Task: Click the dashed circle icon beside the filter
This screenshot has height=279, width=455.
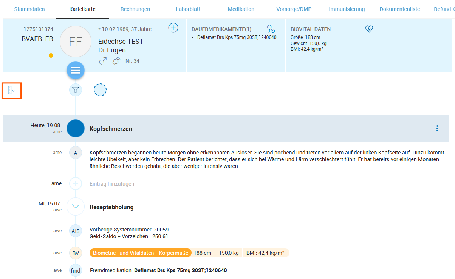Action: pyautogui.click(x=100, y=90)
